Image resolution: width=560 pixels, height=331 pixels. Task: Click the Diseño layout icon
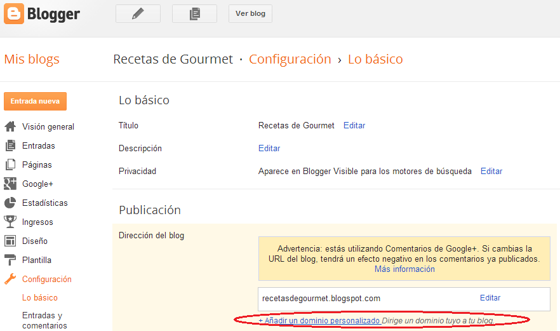10,241
